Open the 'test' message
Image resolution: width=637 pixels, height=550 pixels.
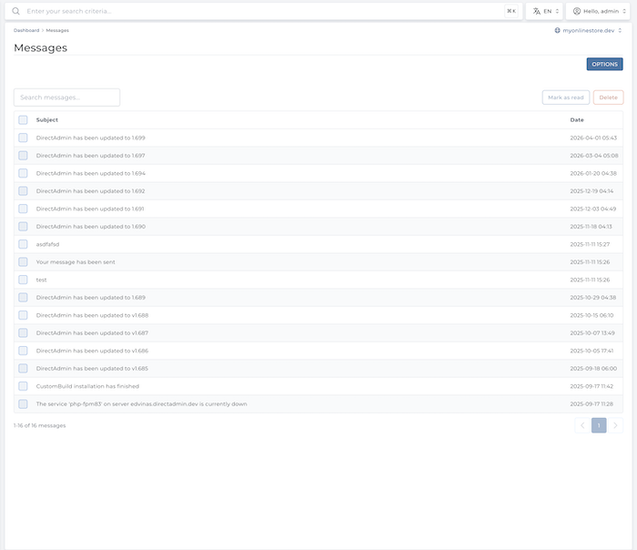point(42,280)
